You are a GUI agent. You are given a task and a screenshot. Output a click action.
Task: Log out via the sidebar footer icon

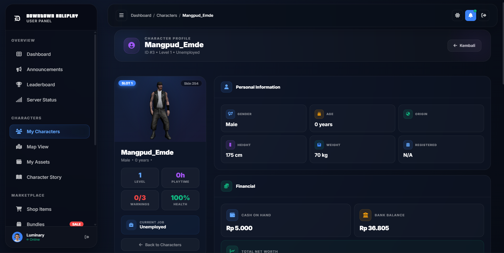(x=87, y=237)
